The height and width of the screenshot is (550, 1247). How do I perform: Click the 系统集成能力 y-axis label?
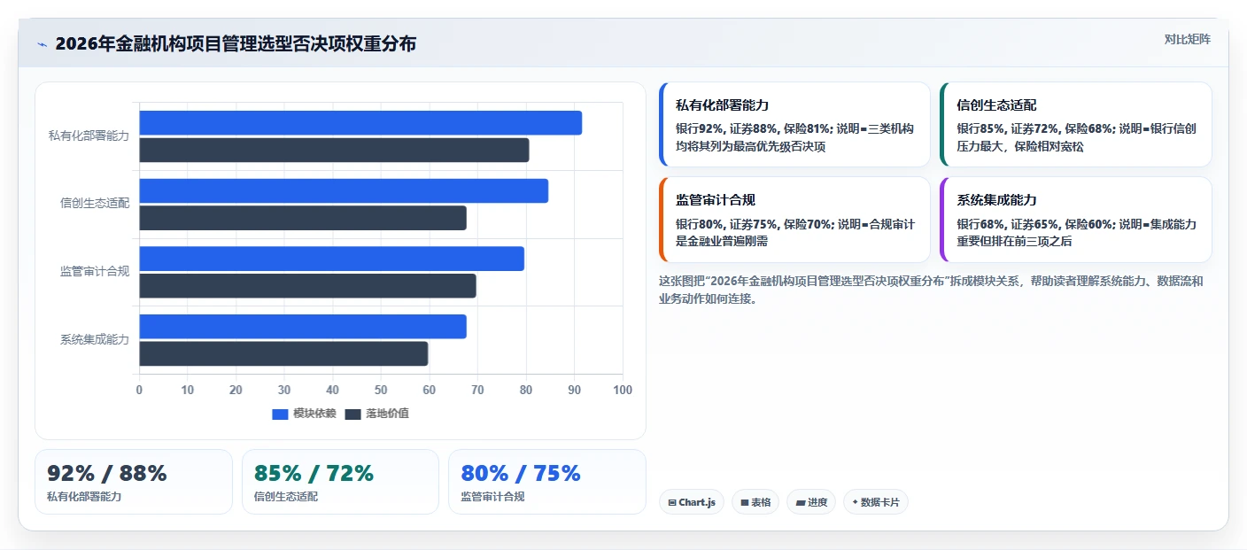95,339
